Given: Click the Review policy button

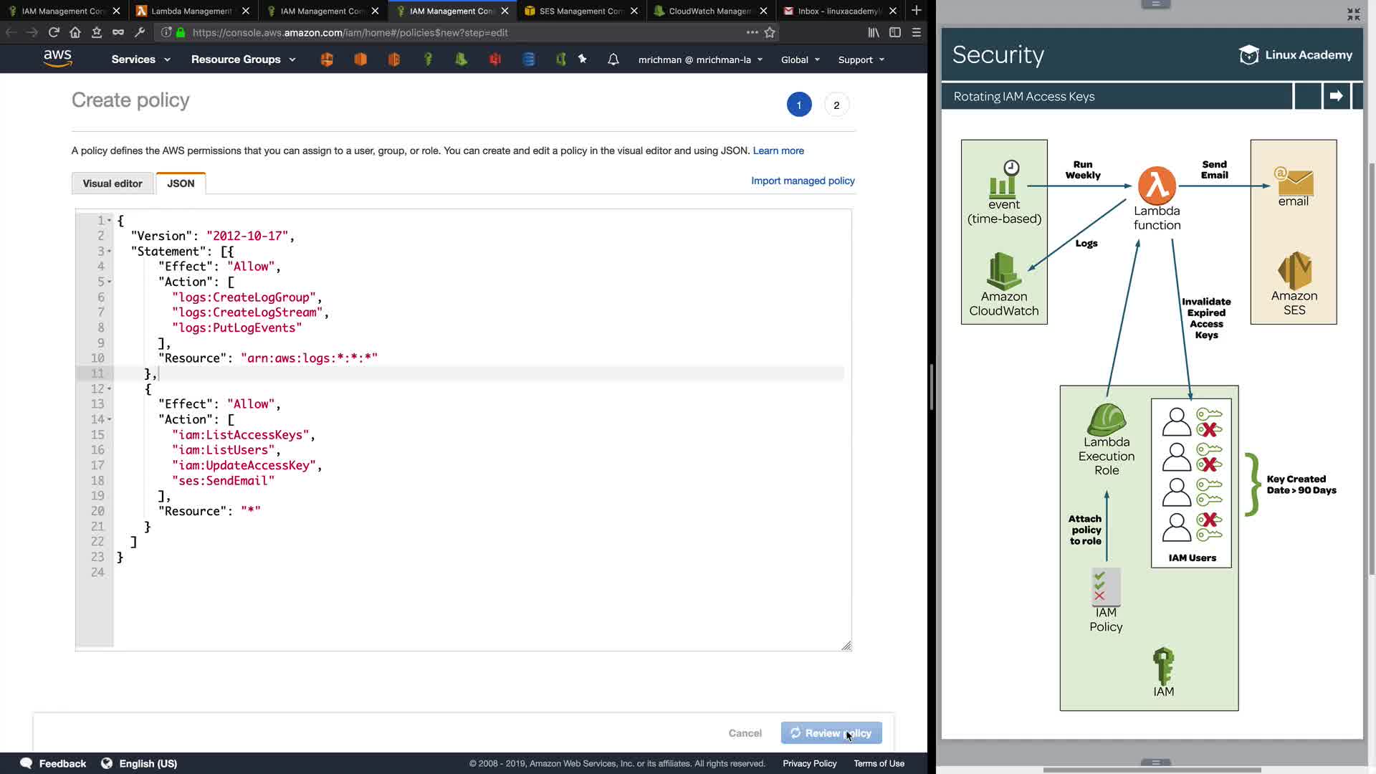Looking at the screenshot, I should click(831, 733).
